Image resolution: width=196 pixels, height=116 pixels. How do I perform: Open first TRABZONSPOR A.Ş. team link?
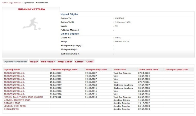tap(14, 73)
